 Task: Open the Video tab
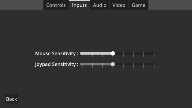pyautogui.click(x=119, y=5)
